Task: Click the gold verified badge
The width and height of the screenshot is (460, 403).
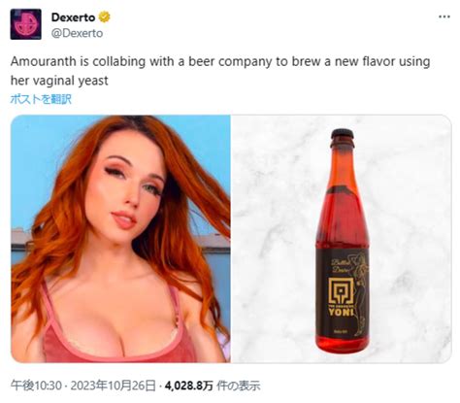Action: click(x=104, y=17)
